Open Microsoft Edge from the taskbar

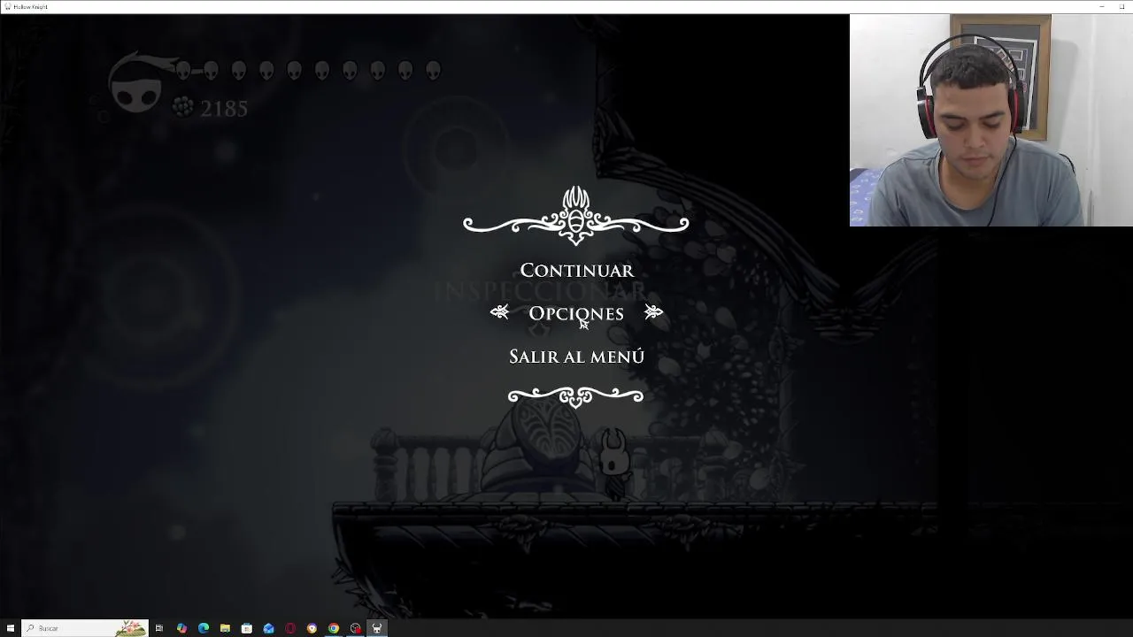(x=204, y=628)
